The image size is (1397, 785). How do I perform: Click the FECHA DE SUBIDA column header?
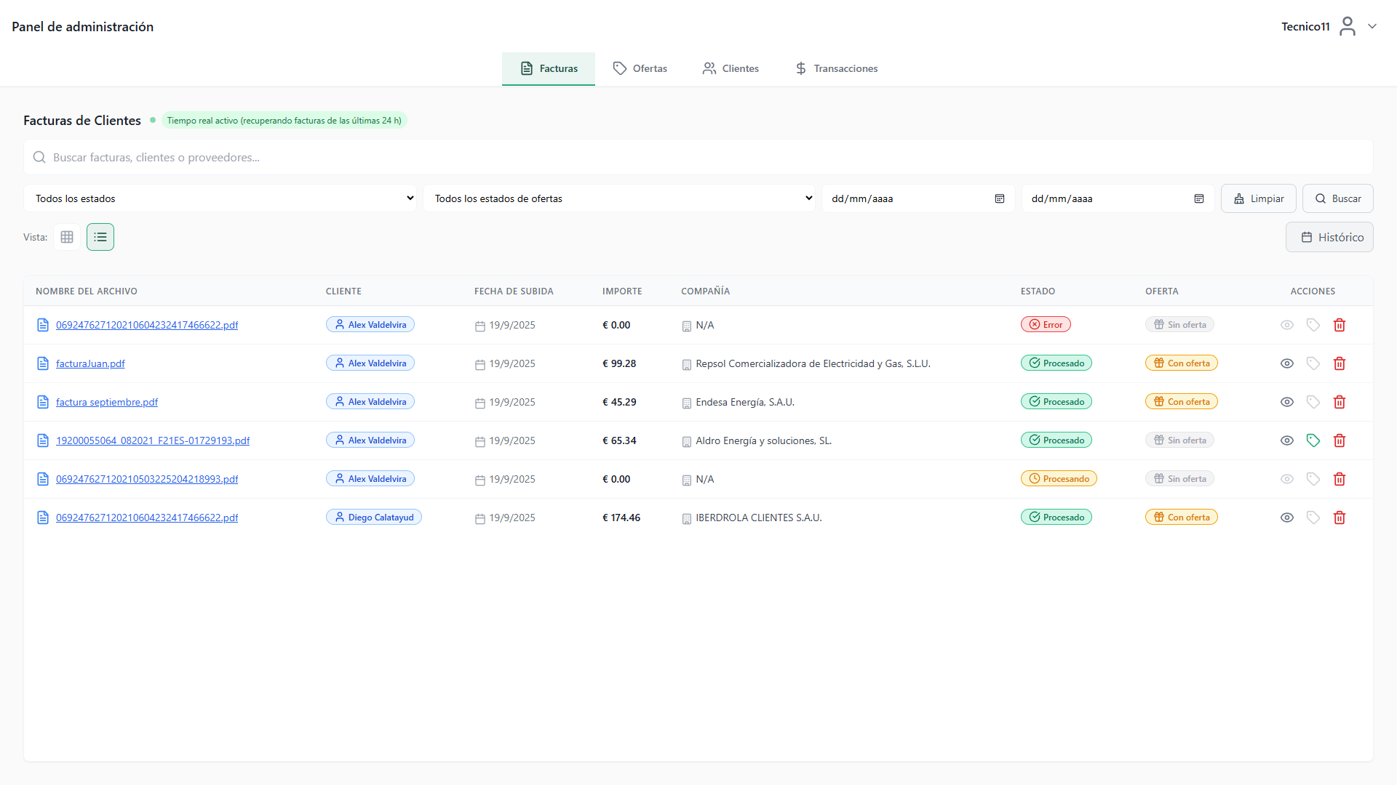tap(514, 291)
